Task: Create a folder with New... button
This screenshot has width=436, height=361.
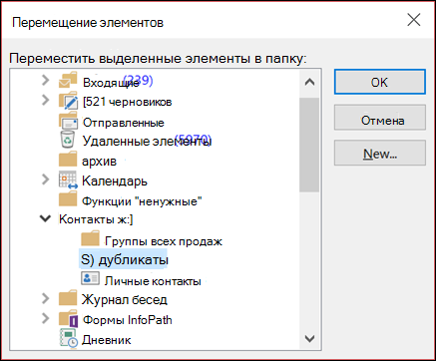Action: pyautogui.click(x=380, y=153)
